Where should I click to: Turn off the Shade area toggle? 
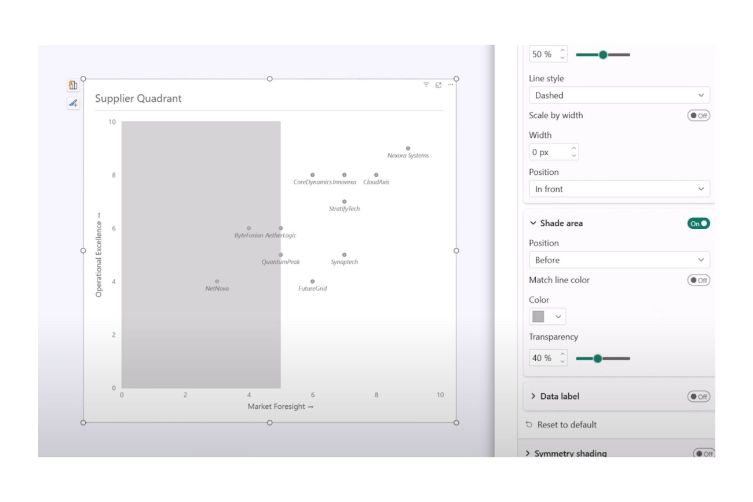tap(699, 223)
